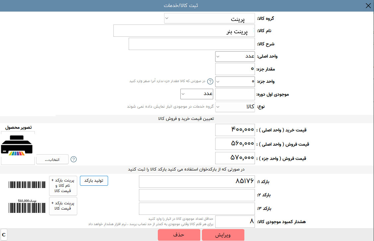374x241 pixels.
Task: Expand the واحد جزء dropdown
Action: (x=235, y=82)
